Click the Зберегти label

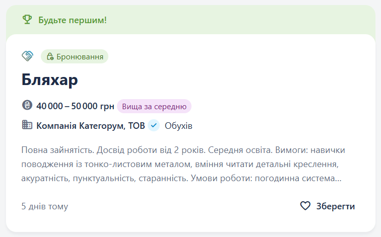335,206
